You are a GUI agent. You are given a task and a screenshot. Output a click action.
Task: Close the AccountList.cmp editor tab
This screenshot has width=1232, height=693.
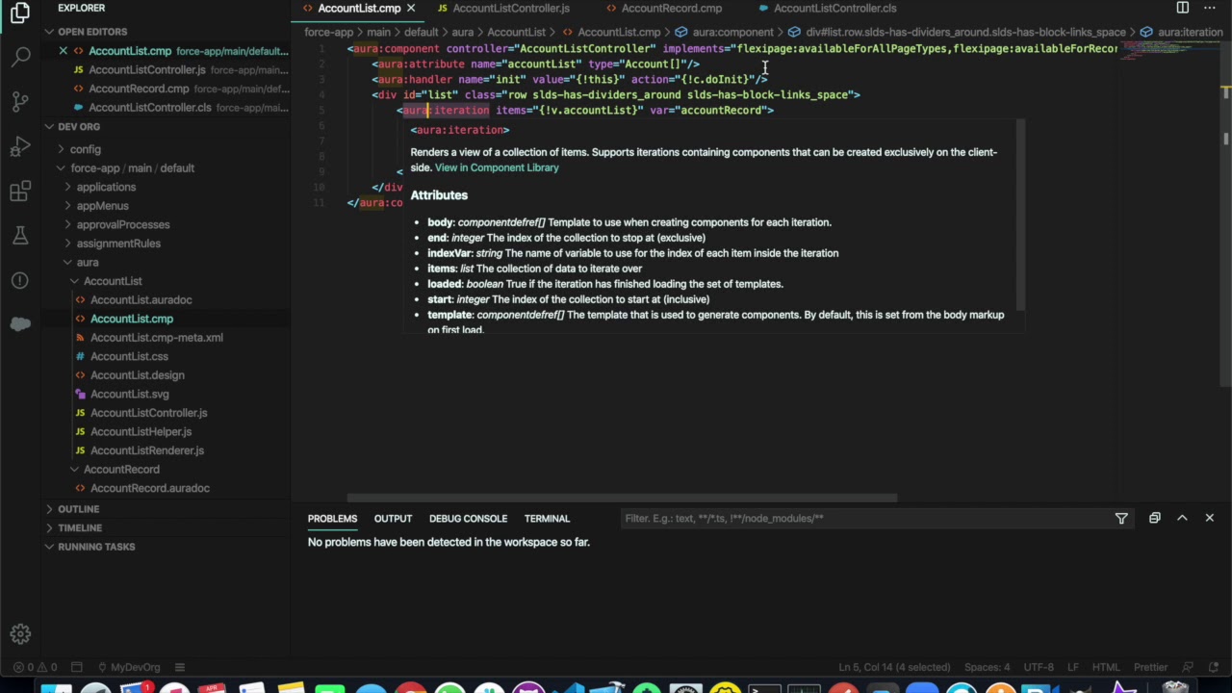(x=410, y=8)
